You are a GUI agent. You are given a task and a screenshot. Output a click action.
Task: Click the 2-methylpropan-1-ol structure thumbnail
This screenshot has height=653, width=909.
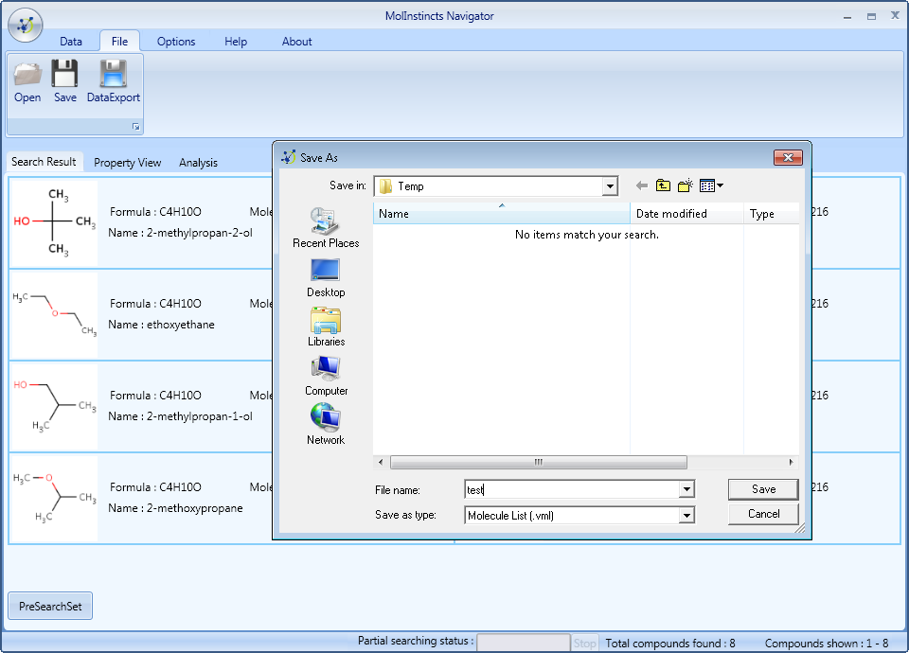click(54, 407)
